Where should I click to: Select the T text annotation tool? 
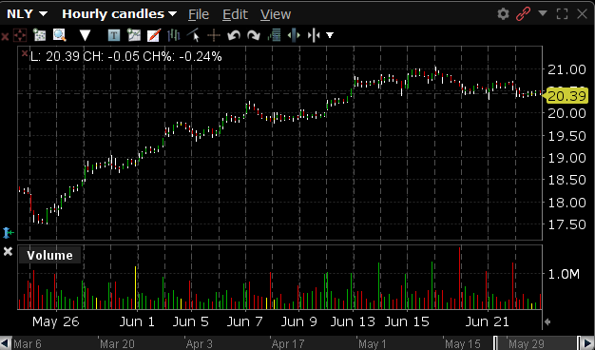point(114,36)
